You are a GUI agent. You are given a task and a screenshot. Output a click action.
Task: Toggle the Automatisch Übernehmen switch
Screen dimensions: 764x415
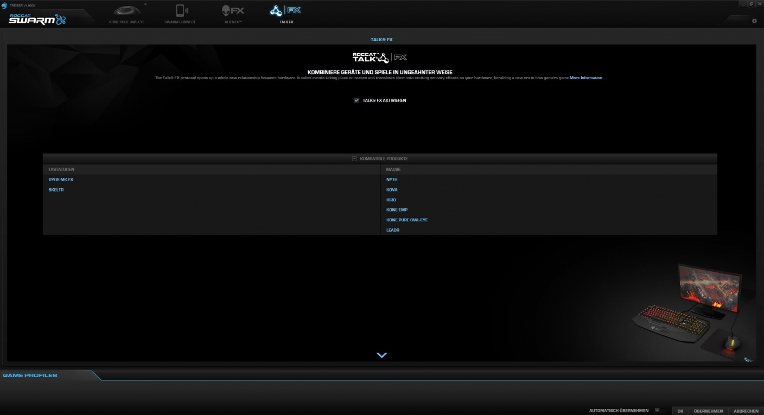tap(659, 411)
